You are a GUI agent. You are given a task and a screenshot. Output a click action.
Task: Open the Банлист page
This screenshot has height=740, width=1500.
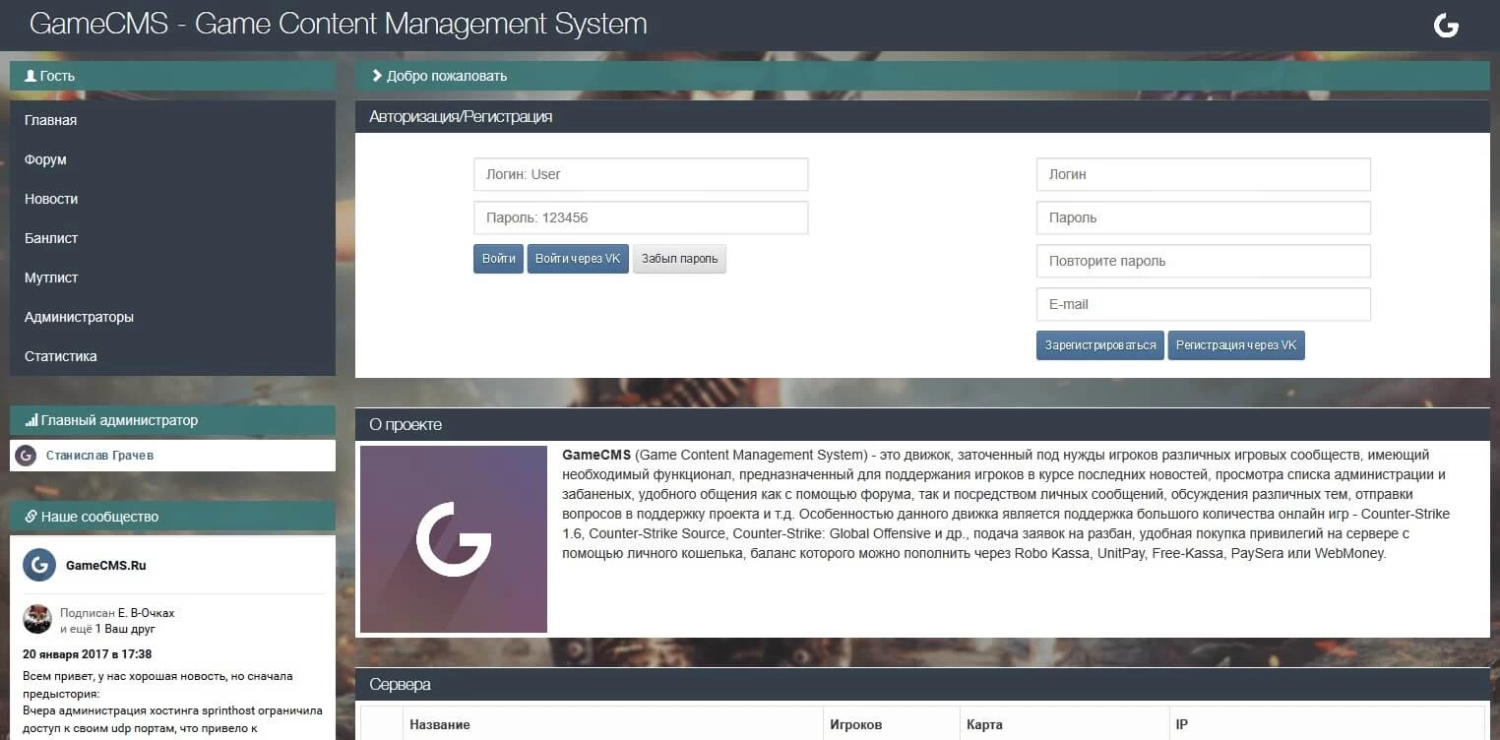(x=172, y=238)
